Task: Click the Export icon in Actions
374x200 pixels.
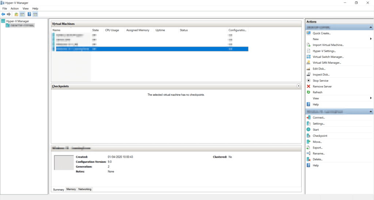Action: 308,148
